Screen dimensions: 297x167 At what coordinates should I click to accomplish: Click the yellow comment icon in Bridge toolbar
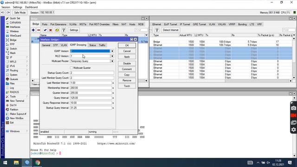[x=57, y=30]
